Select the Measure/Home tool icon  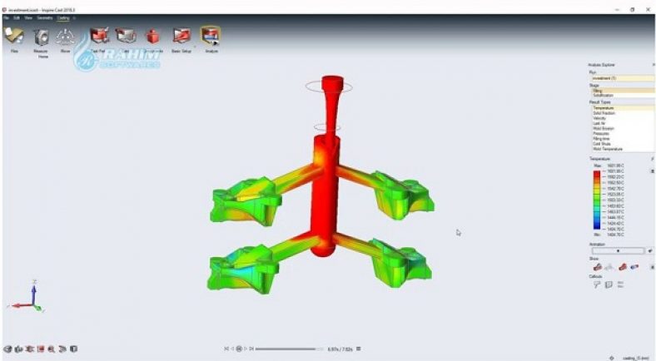[41, 37]
